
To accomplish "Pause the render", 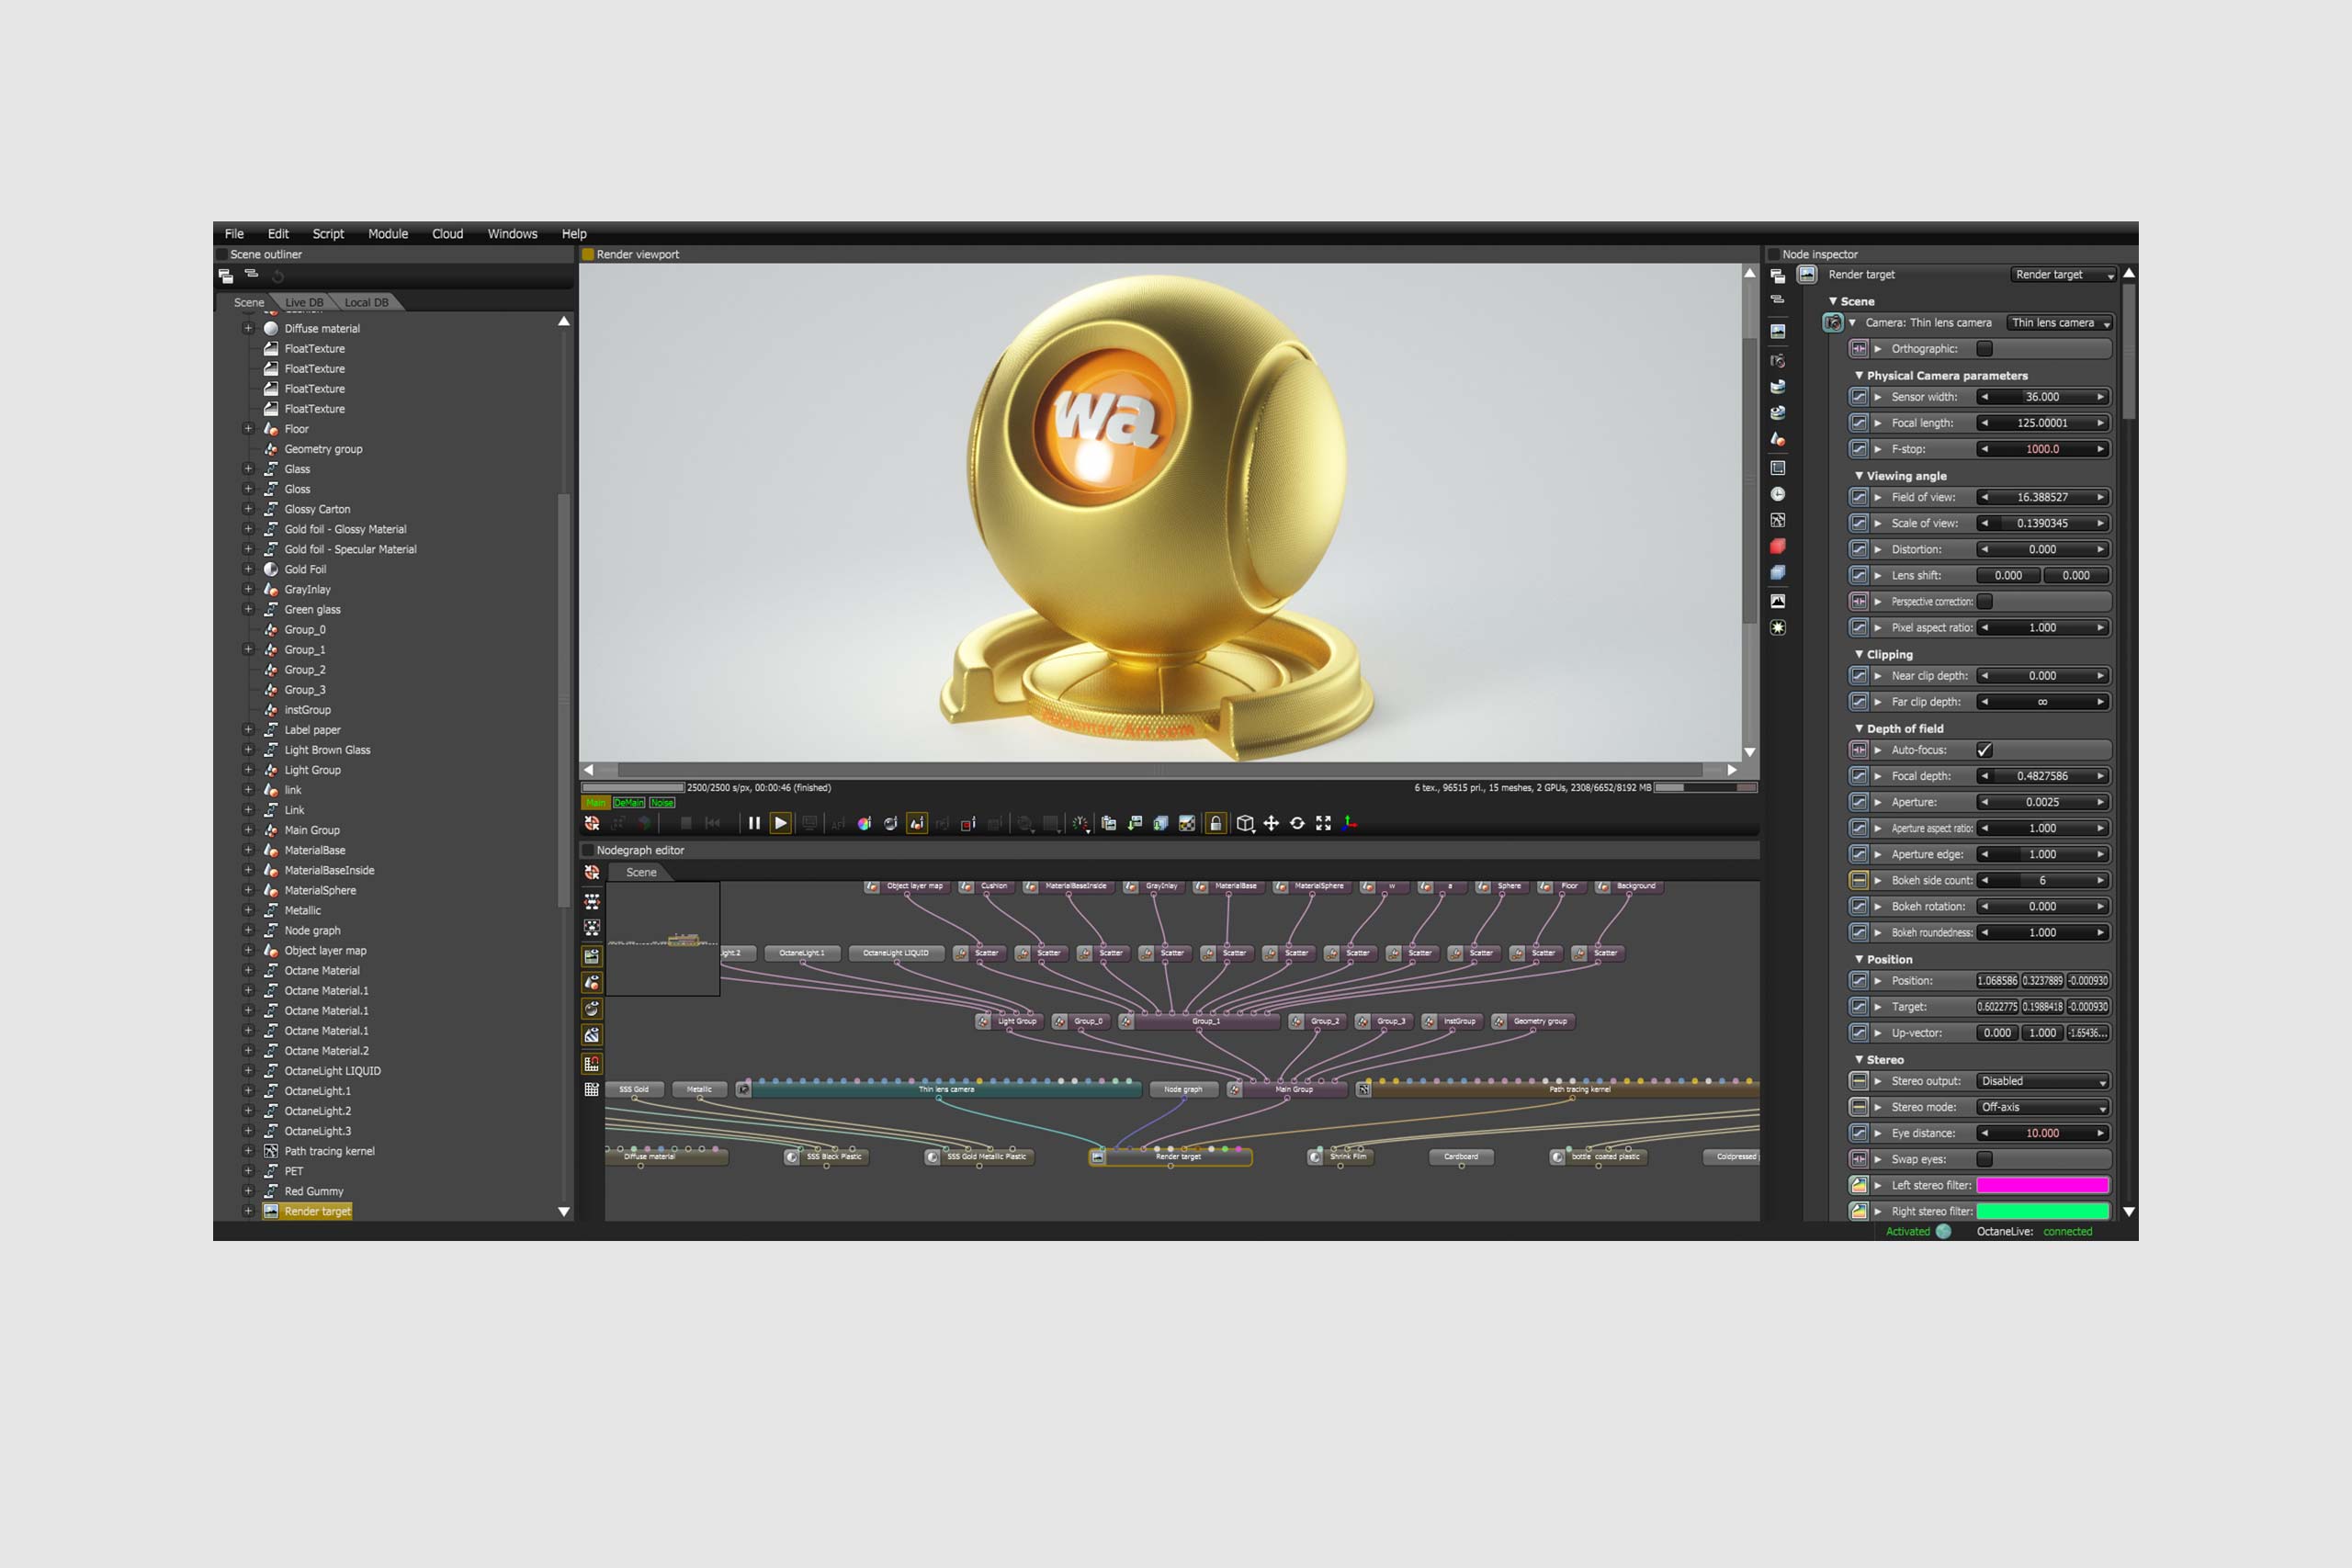I will click(754, 823).
